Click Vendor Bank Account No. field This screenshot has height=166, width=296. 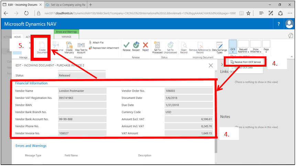(82, 119)
